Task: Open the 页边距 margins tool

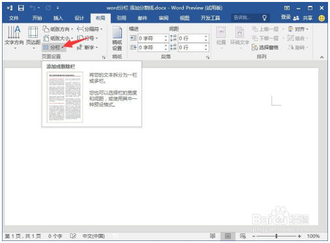Action: click(x=33, y=37)
